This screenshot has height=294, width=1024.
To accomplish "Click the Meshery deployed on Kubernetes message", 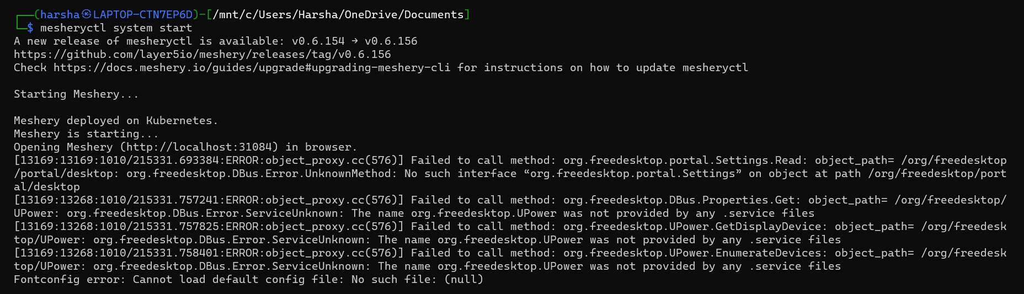I will point(116,121).
